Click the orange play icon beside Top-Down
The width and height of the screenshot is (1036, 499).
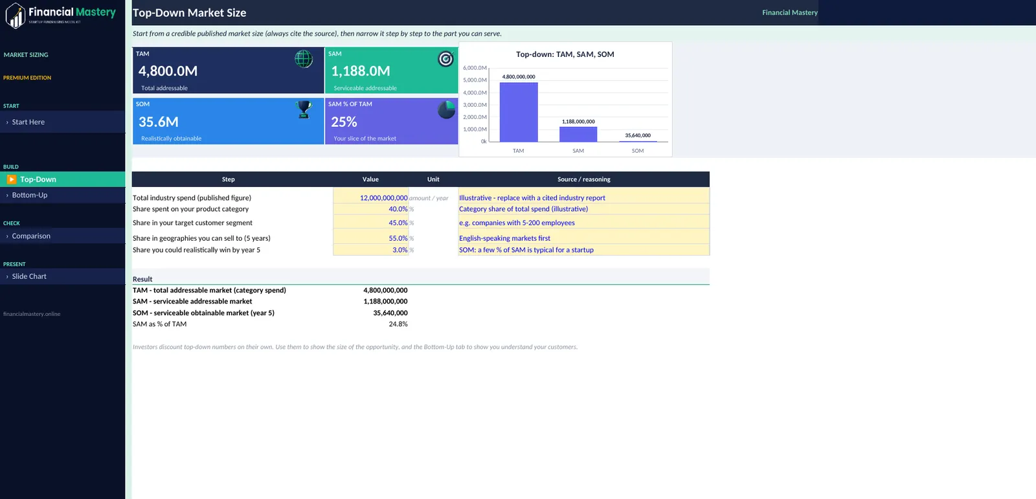(12, 179)
